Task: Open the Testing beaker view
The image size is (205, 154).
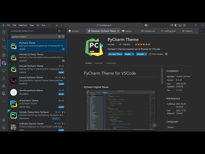Action: 4,78
